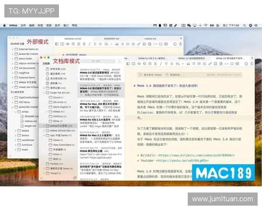Open README.md file in back window tree
Screen dimensions: 262x210
pyautogui.click(x=29, y=116)
